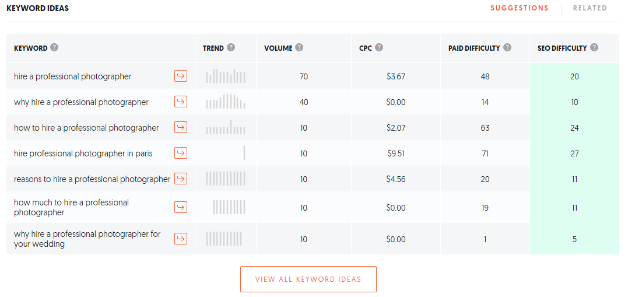
Task: Click arrow icon for 'how much to hire' keyword
Action: point(181,207)
